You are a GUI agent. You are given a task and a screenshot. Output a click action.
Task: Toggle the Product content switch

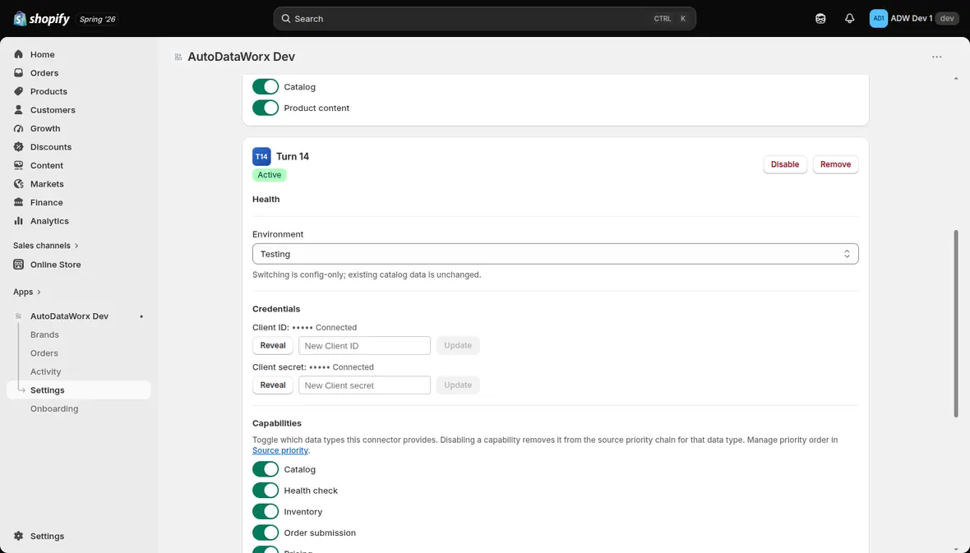266,108
